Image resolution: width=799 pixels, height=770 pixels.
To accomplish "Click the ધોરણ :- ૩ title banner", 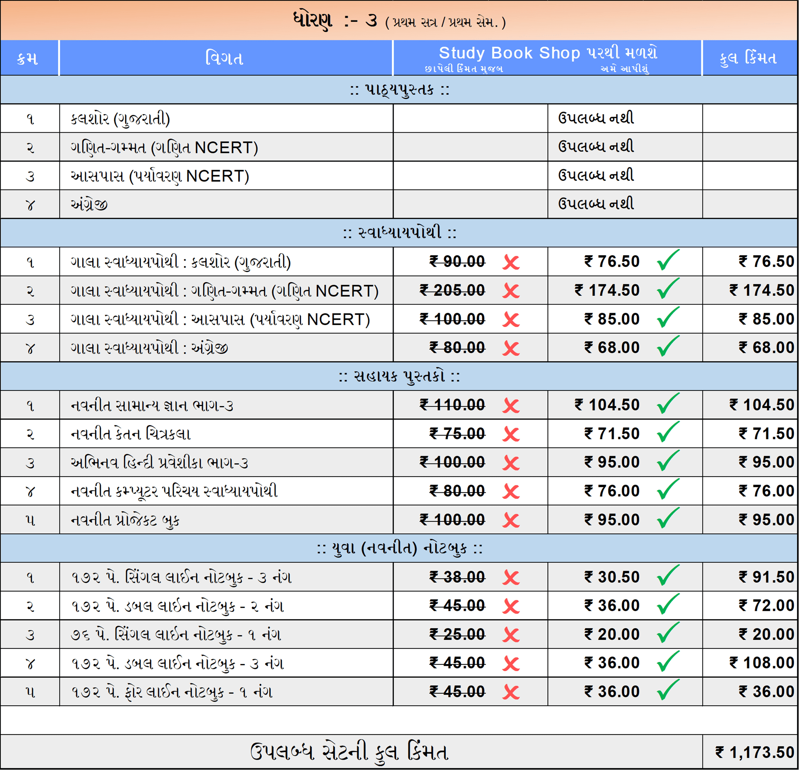I will 399,20.
